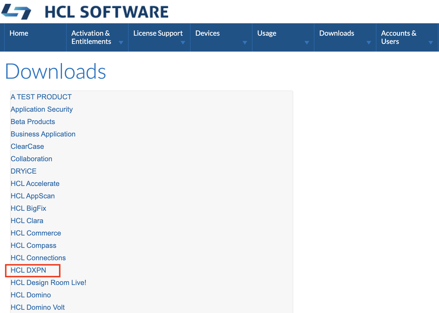439x313 pixels.
Task: Expand the Usage dropdown arrow
Action: [x=307, y=43]
